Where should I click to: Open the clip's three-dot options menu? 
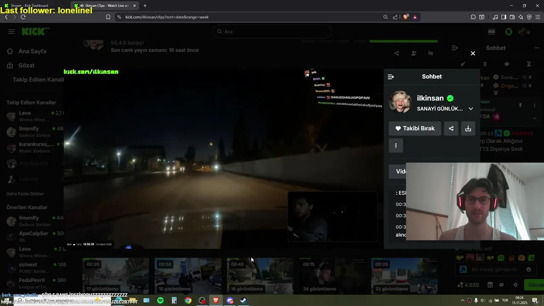point(396,145)
